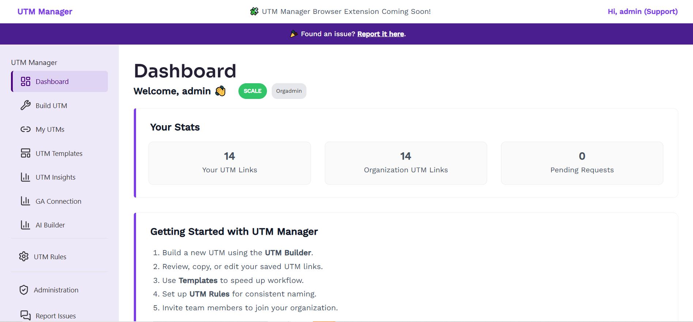Click the GA Connection bar chart icon
Screen dimensions: 693x322
pos(25,201)
